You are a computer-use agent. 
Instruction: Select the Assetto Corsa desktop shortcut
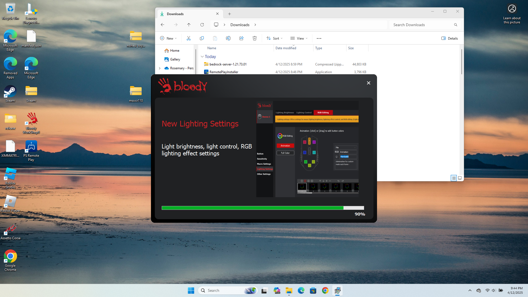coord(10,231)
